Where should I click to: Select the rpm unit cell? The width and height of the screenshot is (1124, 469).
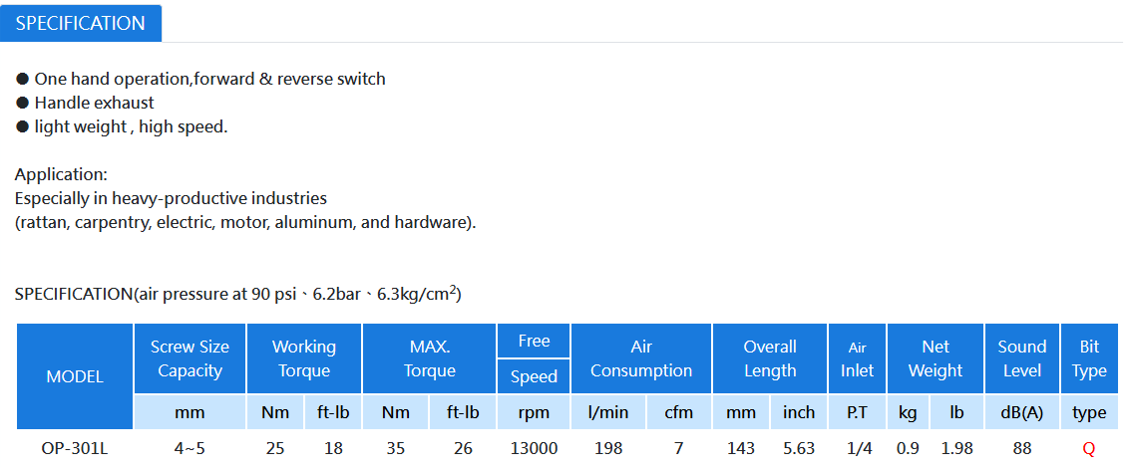click(534, 412)
